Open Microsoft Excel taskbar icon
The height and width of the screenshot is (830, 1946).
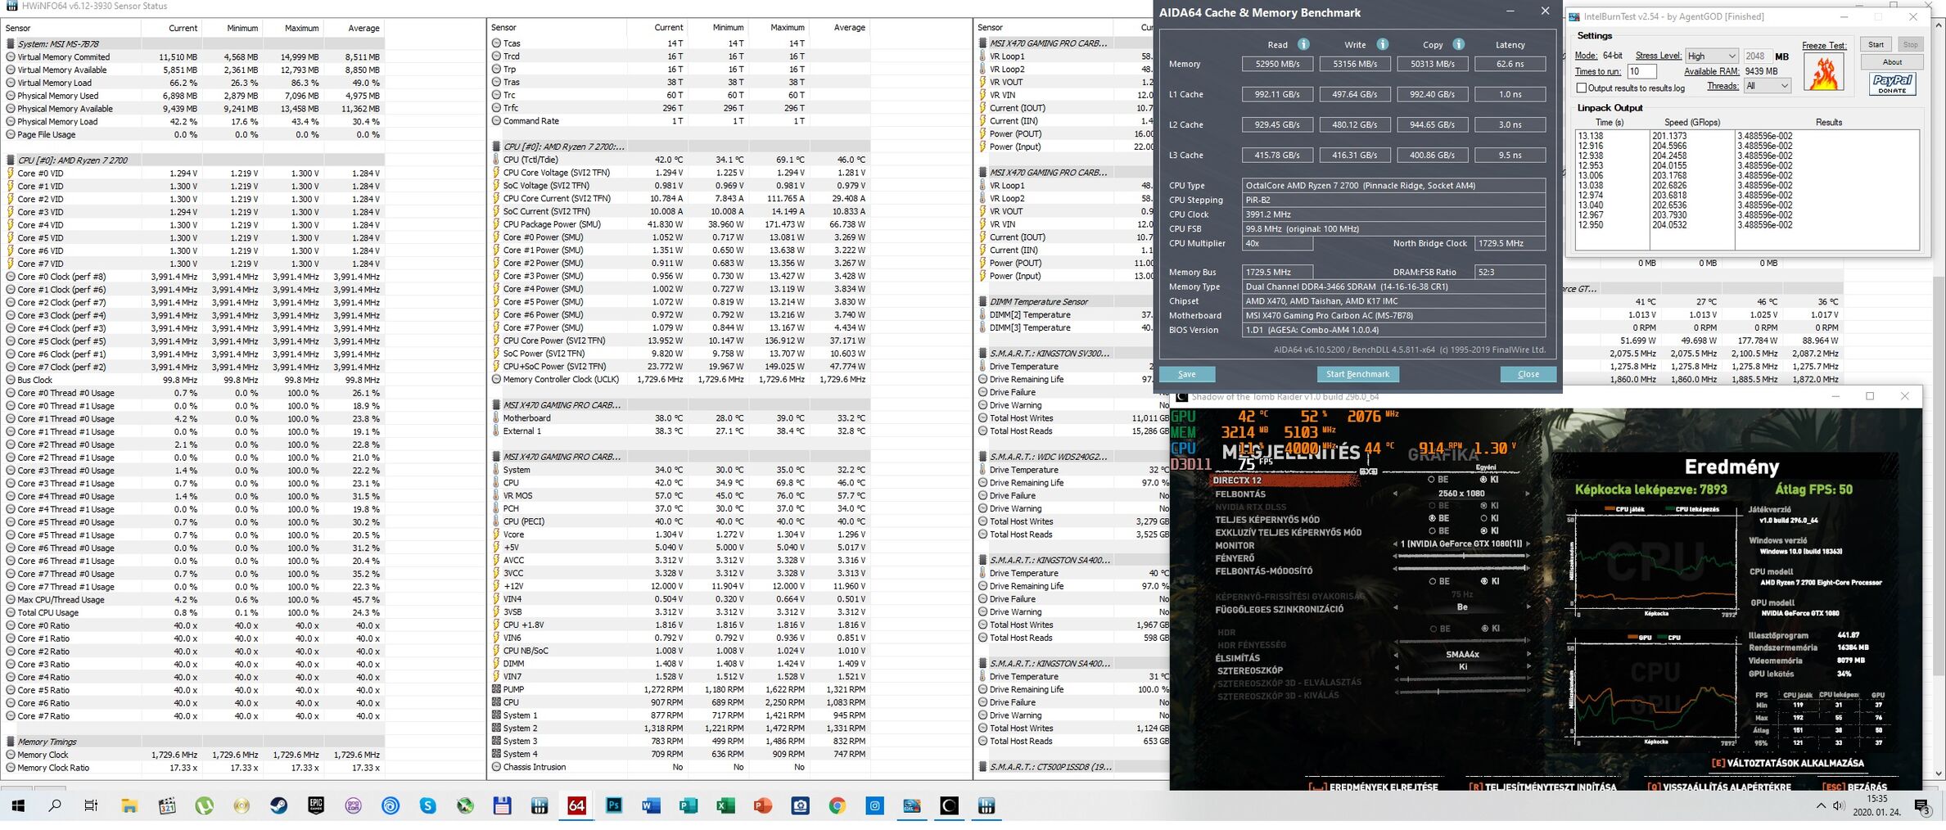(x=725, y=806)
